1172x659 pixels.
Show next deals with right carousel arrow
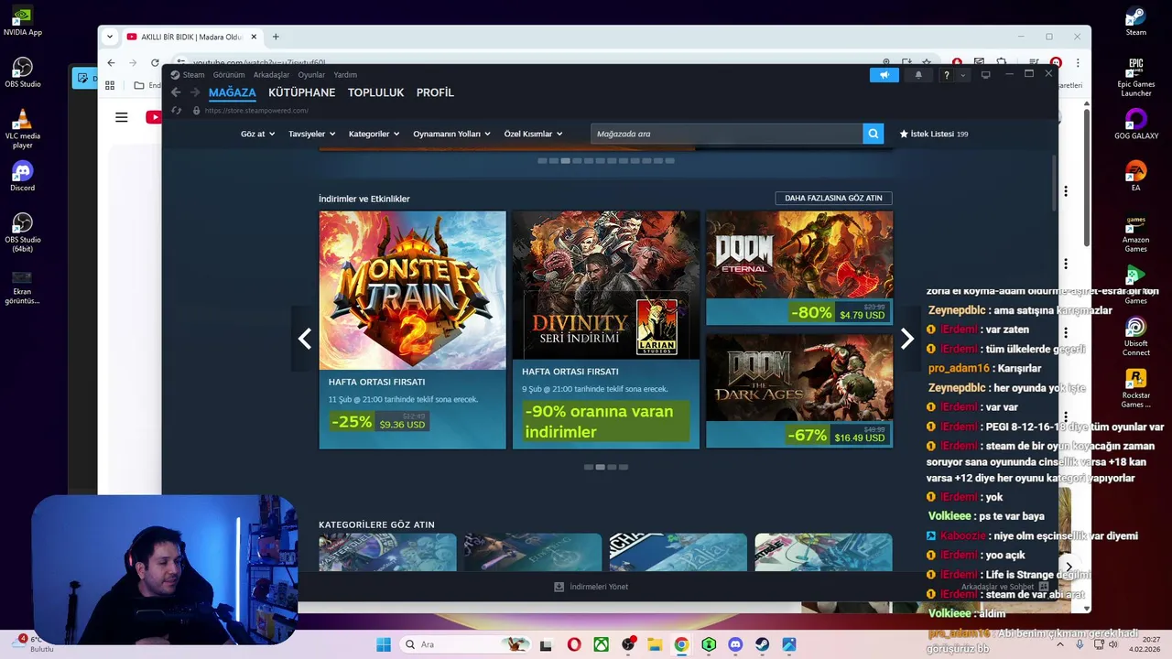pos(906,339)
